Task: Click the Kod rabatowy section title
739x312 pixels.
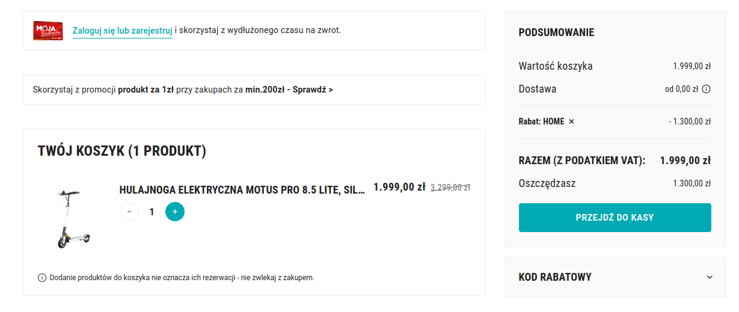Action: 555,277
